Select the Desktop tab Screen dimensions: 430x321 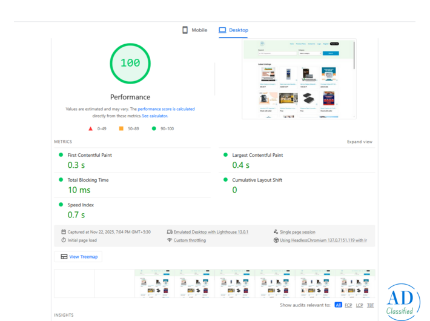tap(233, 30)
